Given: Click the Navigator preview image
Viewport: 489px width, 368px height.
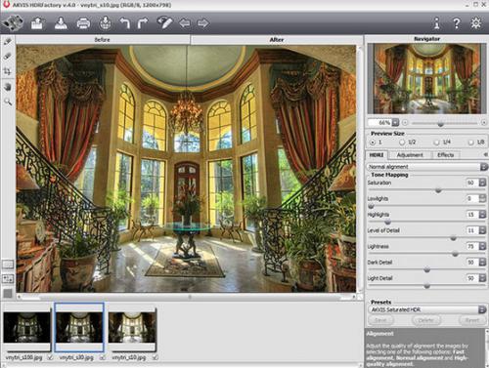Looking at the screenshot, I should point(426,78).
